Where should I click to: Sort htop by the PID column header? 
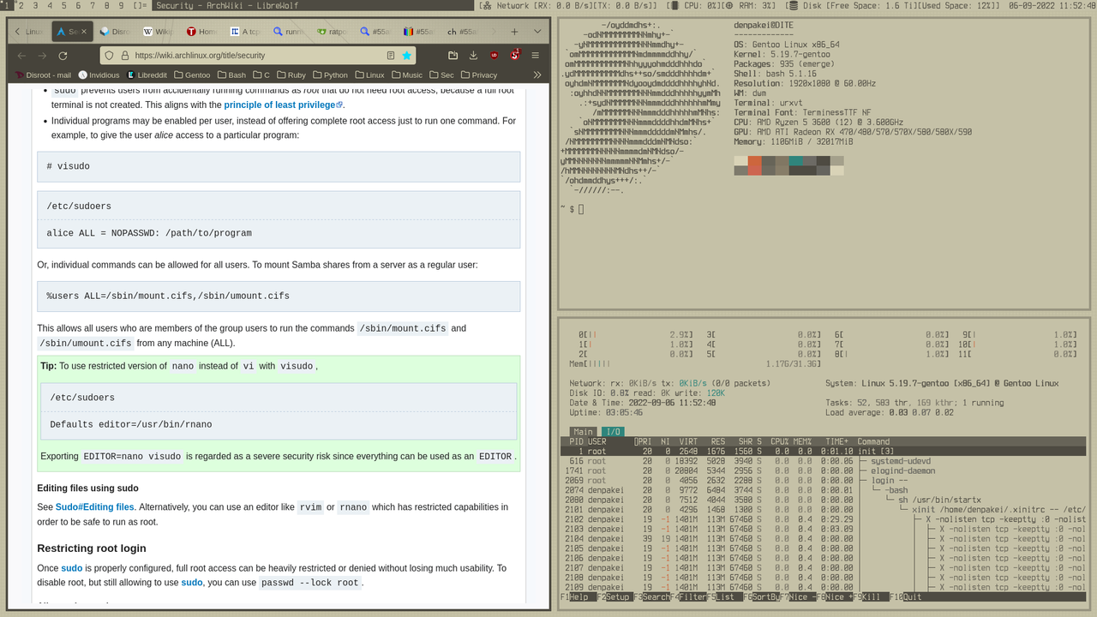pos(576,441)
